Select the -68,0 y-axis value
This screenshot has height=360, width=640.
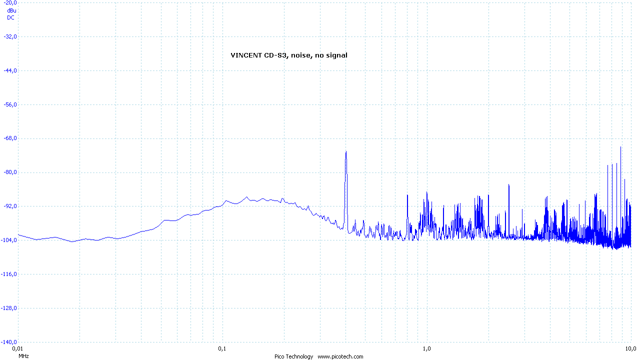10,138
